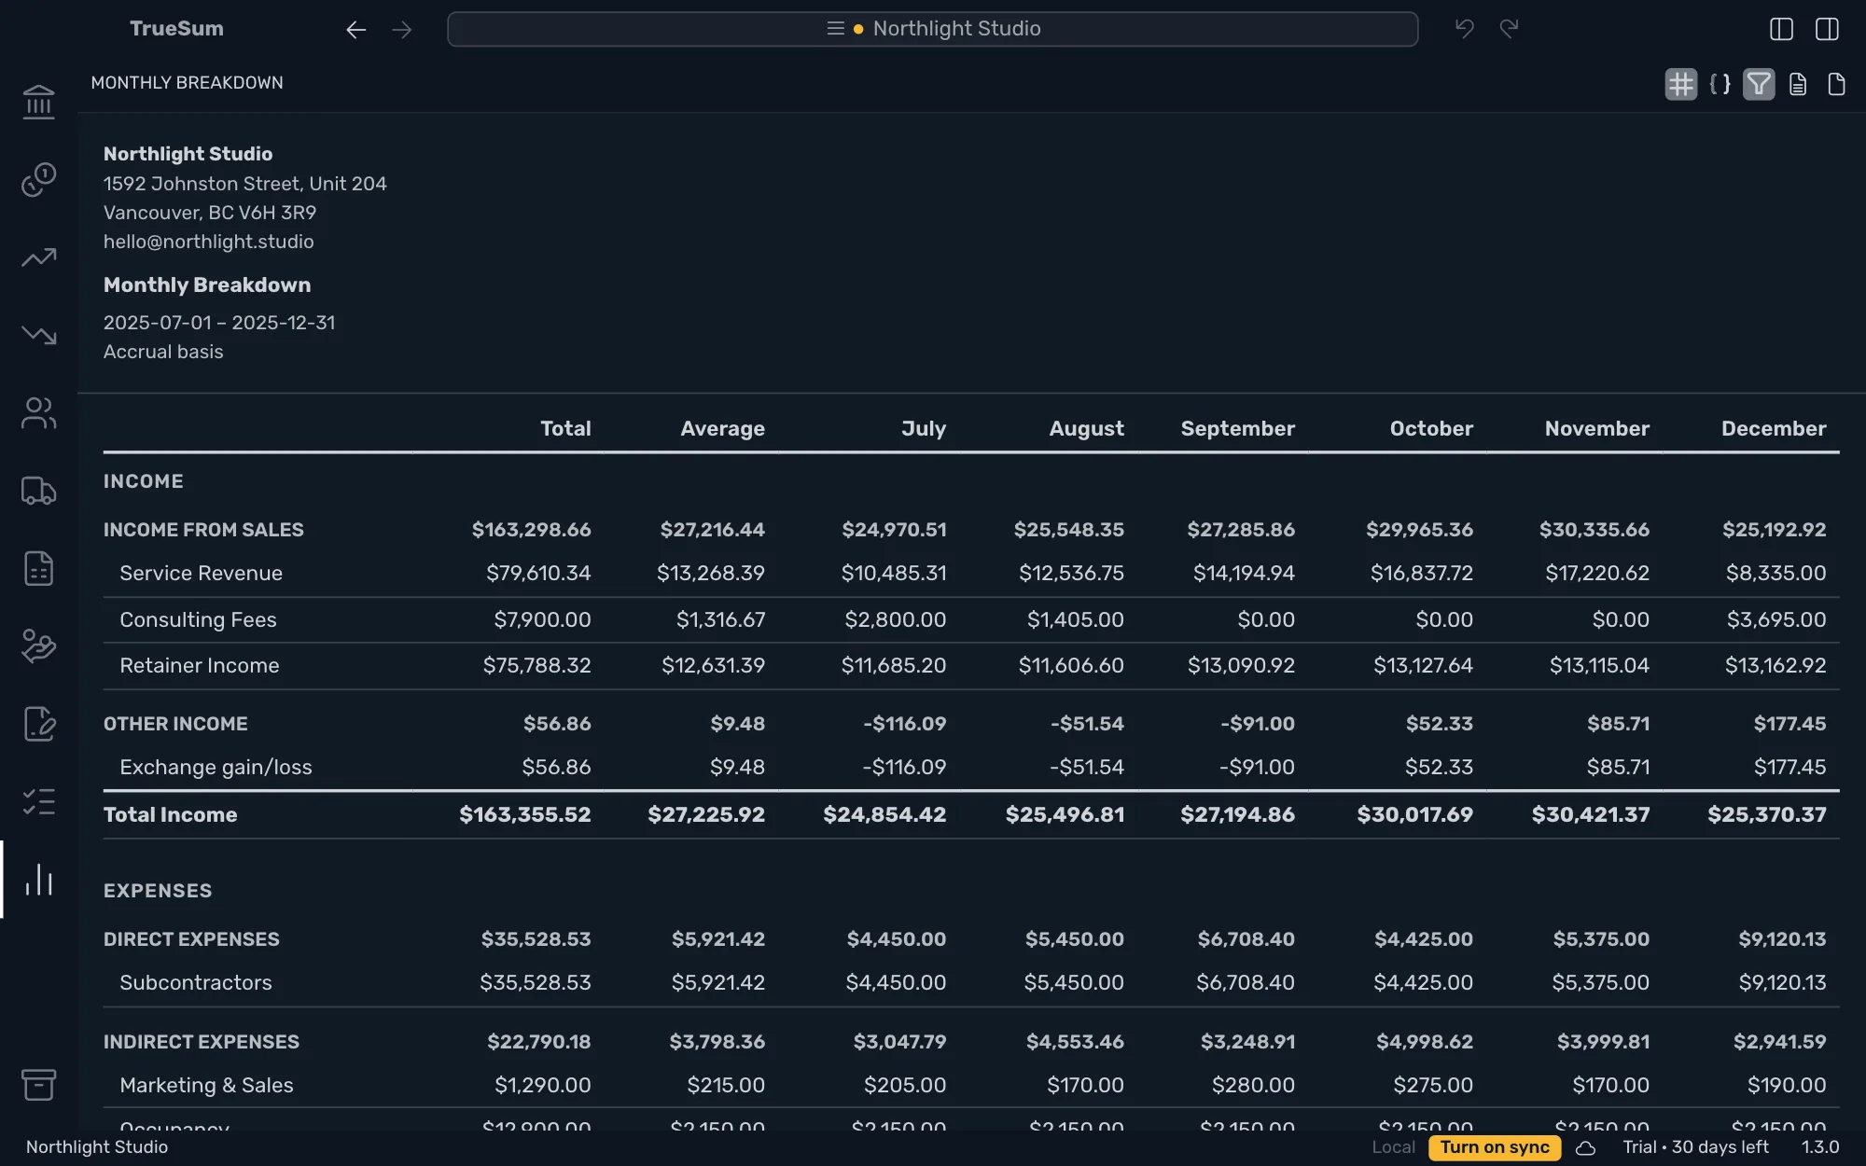Click the Total Income total $163,355.52

pos(524,814)
